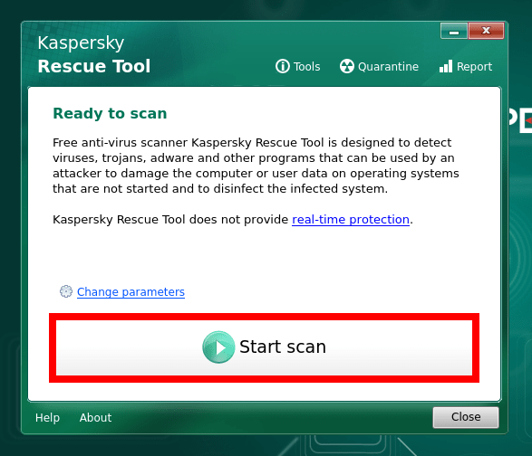
Task: Open the Tools info icon
Action: [x=282, y=66]
